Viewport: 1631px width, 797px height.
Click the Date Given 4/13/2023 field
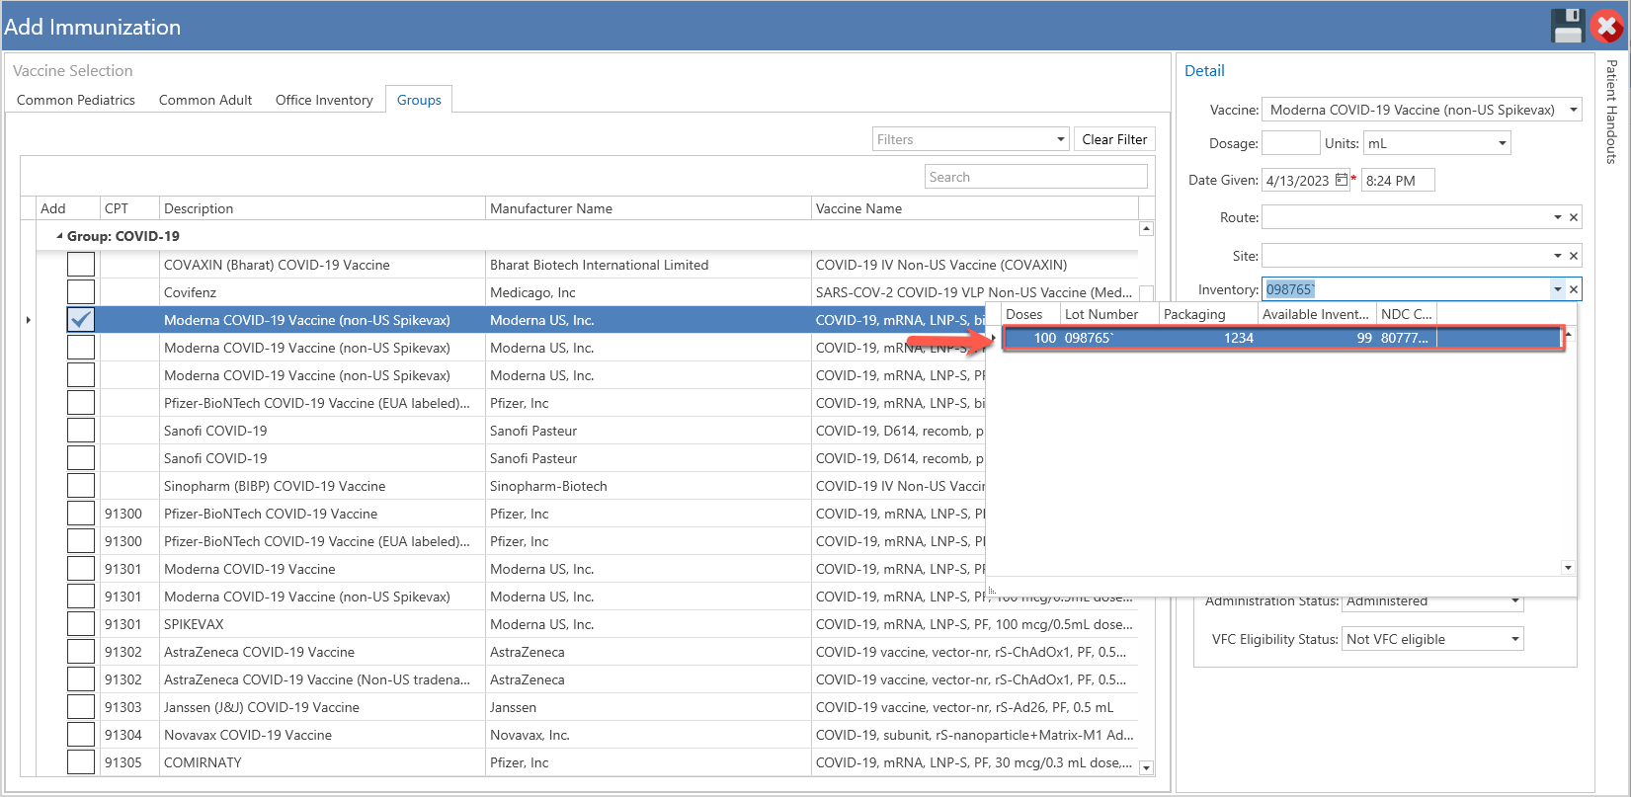coord(1298,181)
